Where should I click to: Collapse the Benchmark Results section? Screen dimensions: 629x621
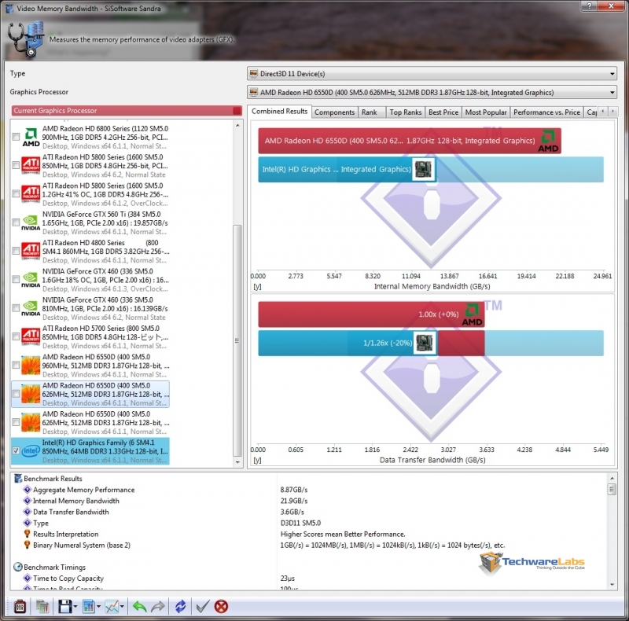tap(17, 479)
